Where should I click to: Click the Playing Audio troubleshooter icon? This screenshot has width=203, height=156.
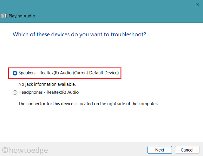pyautogui.click(x=4, y=16)
